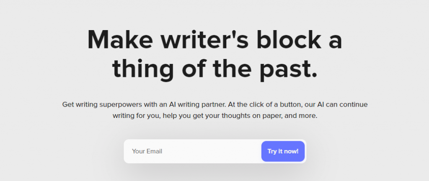Click the "Your Email" placeholder text

147,151
